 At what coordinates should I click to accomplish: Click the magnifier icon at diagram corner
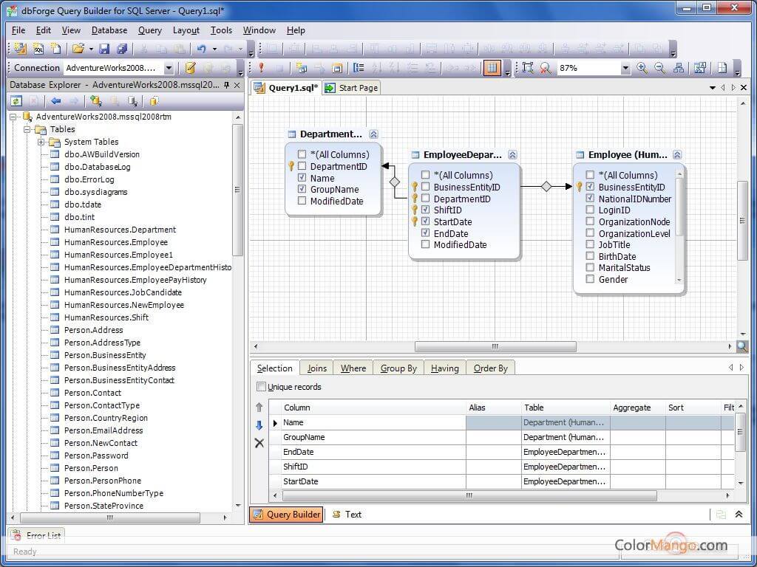[742, 346]
